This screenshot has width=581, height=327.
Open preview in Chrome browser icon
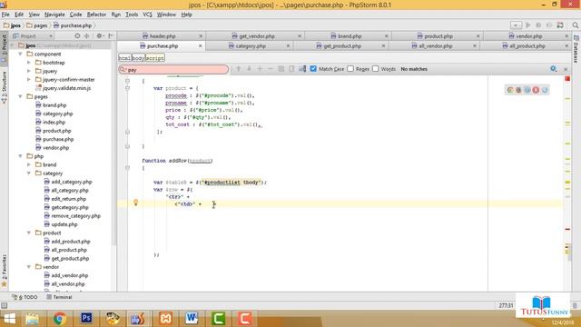(x=510, y=90)
